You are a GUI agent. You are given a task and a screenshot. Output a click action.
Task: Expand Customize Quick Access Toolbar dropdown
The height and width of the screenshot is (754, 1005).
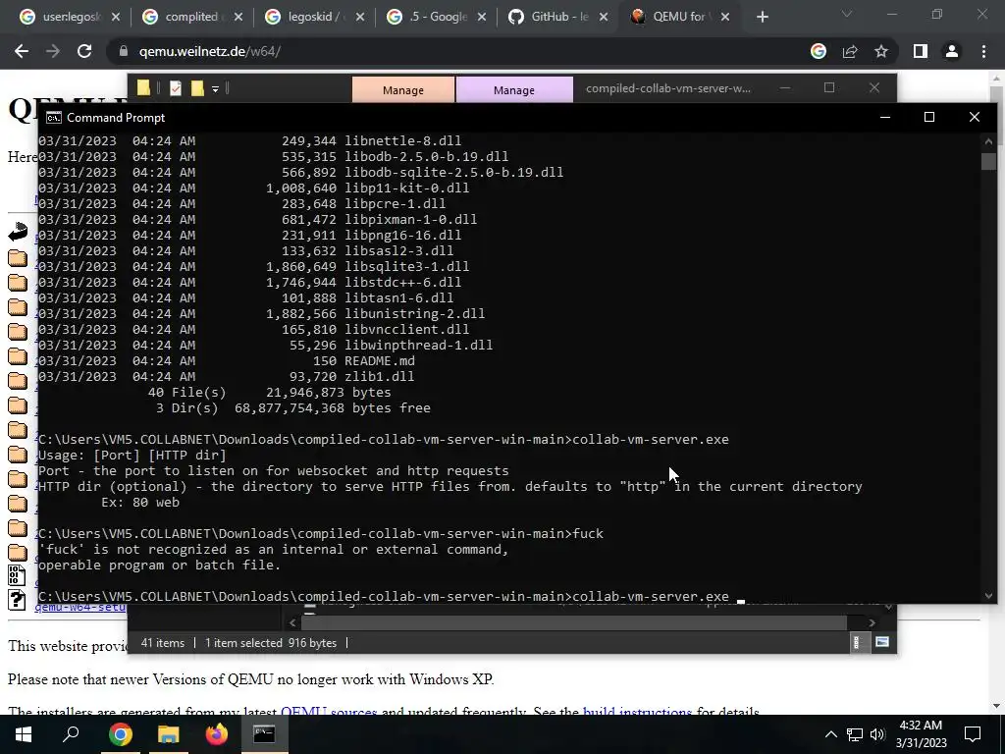215,88
